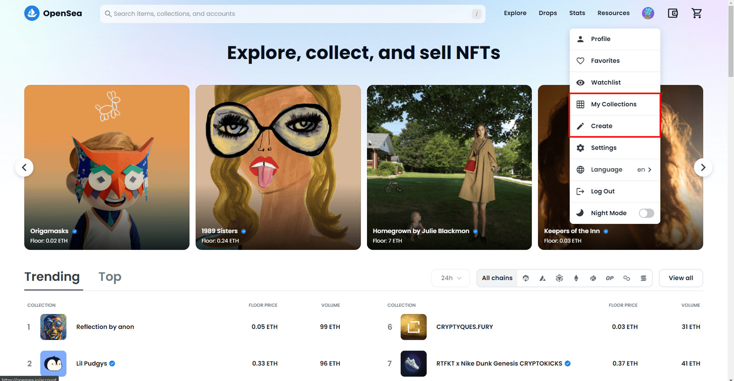Filter trending by Polygon chain icon
Viewport: 734px width, 381px height.
(626, 278)
